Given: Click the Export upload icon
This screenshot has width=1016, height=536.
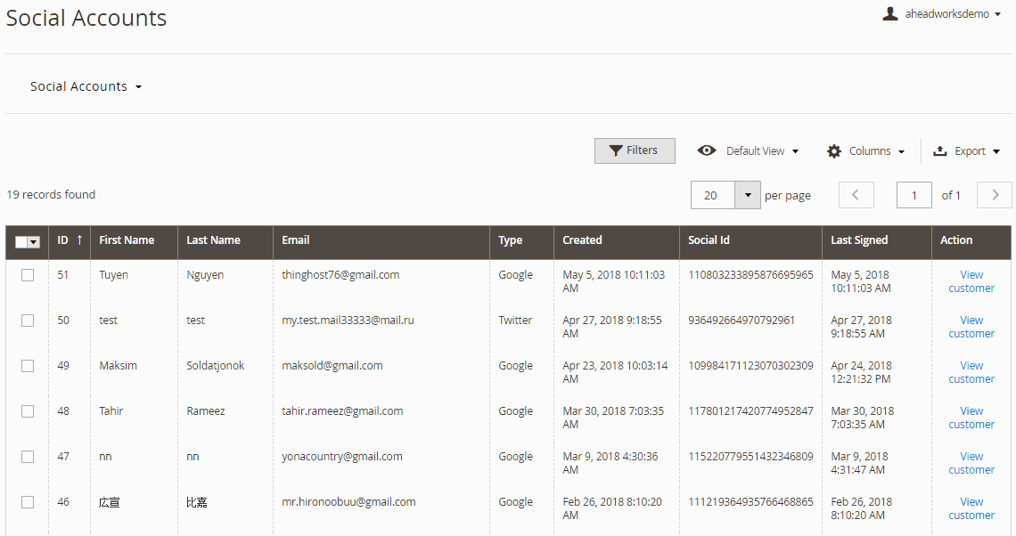Looking at the screenshot, I should (939, 151).
